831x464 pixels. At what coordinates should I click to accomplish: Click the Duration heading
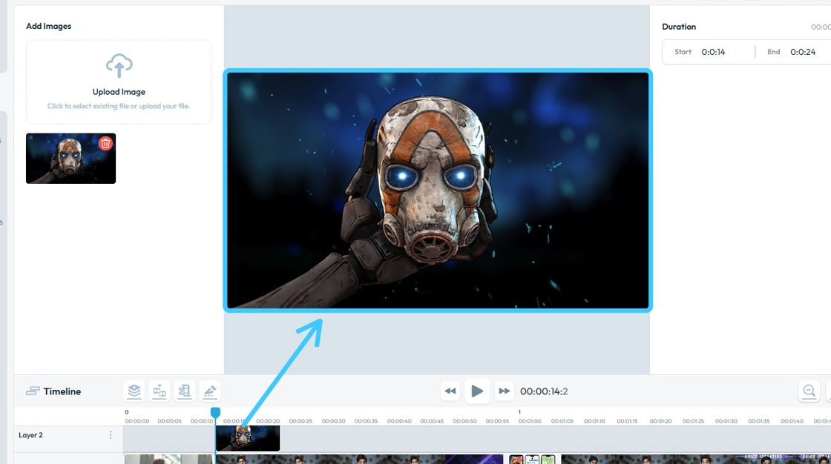679,27
